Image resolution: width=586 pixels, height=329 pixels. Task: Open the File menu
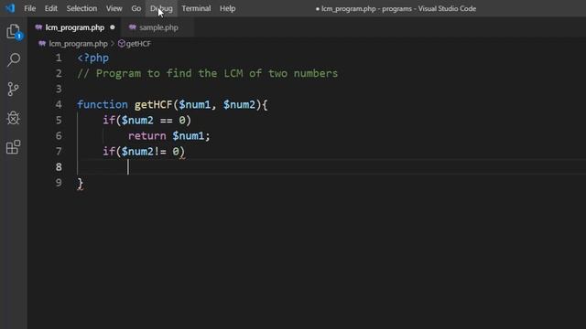[29, 8]
